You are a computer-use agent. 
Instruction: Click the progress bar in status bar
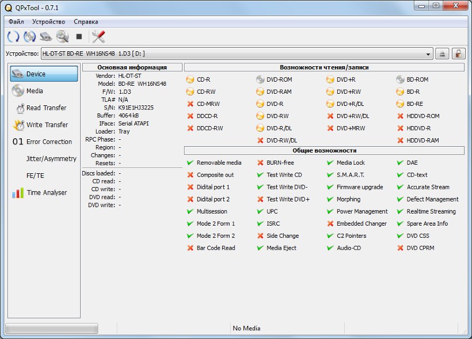click(x=59, y=329)
